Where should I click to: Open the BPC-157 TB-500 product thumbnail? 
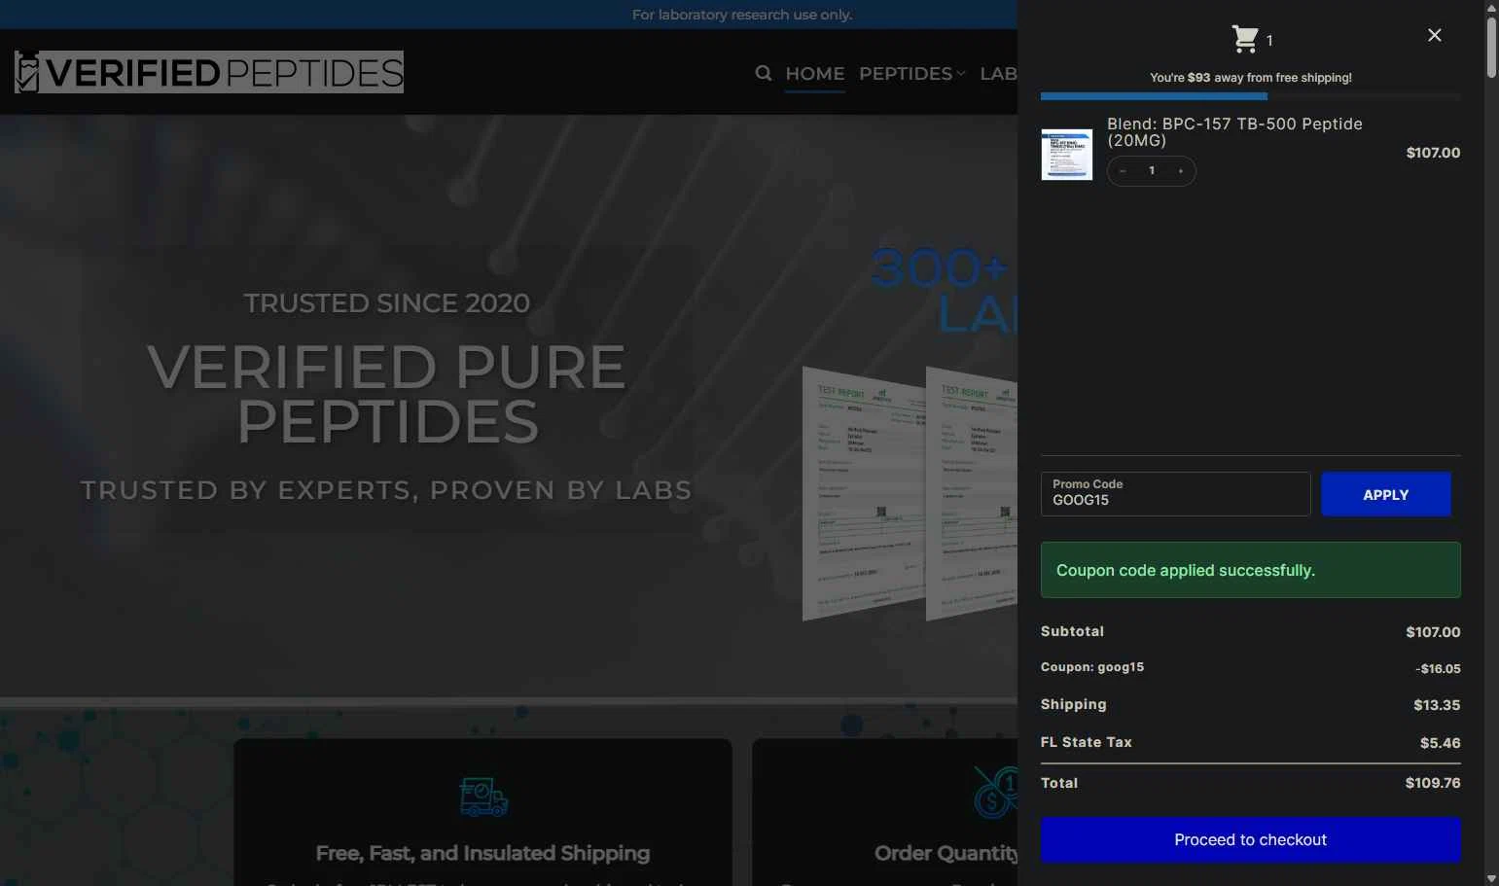1067,155
